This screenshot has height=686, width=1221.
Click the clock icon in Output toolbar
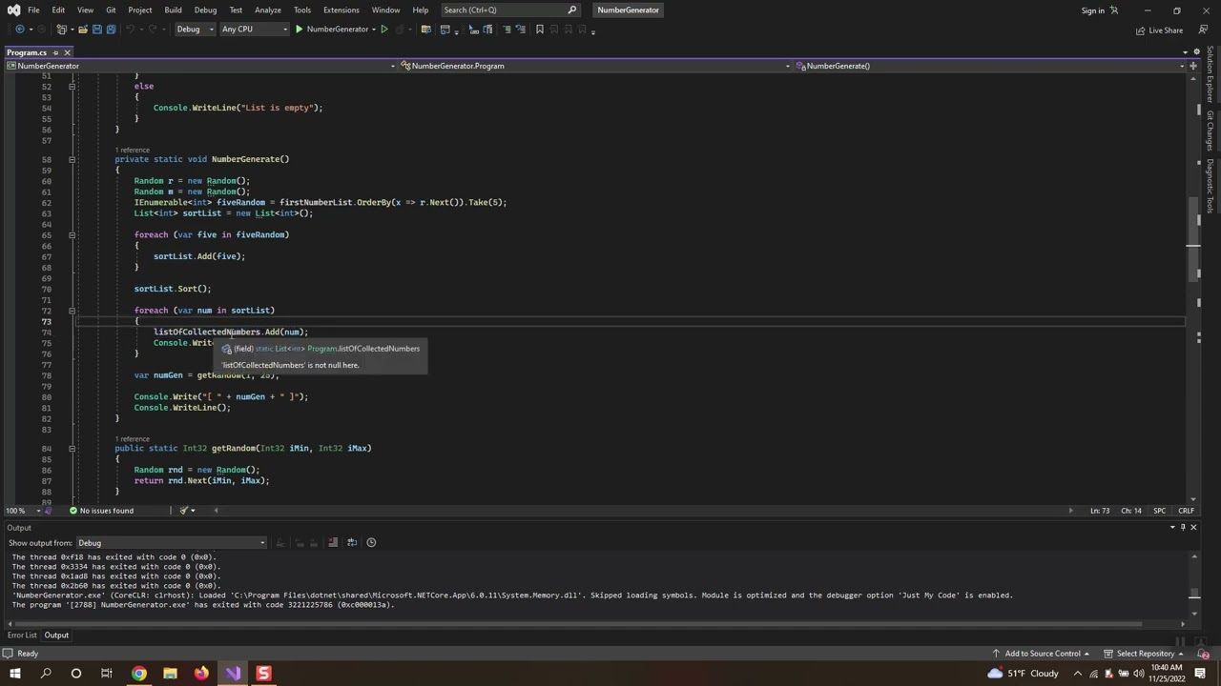[x=371, y=543]
